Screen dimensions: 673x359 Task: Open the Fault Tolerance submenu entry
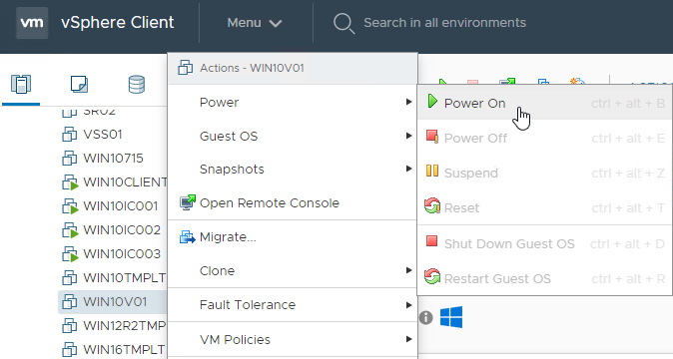click(293, 304)
